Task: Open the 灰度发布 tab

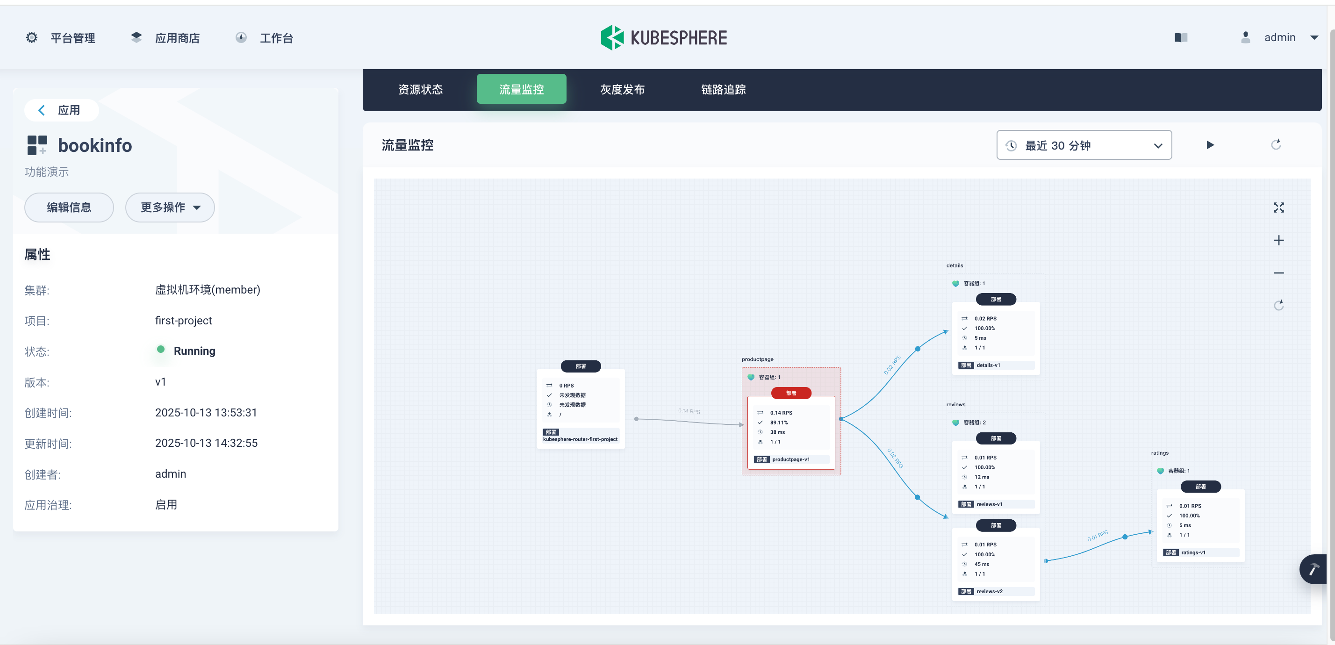Action: 621,89
